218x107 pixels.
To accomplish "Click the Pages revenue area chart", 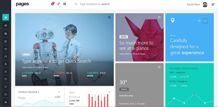I will [39, 103].
